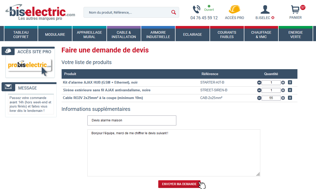
Task: Click the Panier link text
Action: coord(295,17)
